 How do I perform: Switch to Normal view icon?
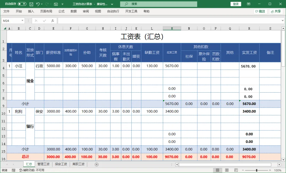(x=217, y=170)
